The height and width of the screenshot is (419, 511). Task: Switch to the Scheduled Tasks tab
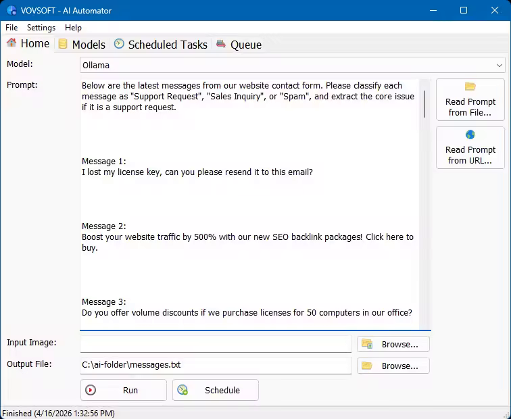tap(167, 45)
